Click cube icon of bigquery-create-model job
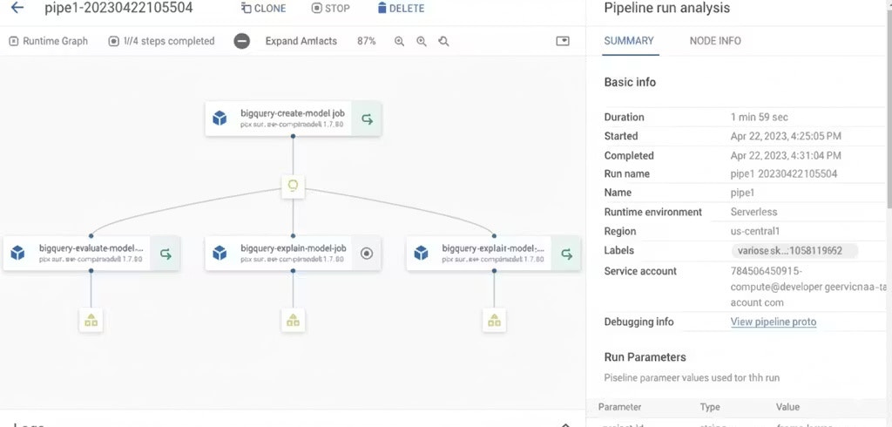Viewport: 892px width, 427px height. [220, 119]
